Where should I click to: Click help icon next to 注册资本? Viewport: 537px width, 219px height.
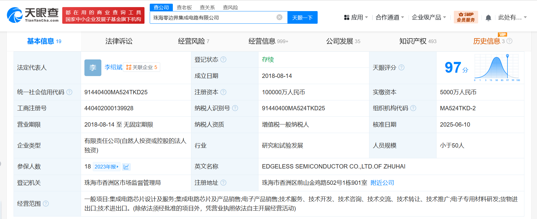click(x=223, y=92)
